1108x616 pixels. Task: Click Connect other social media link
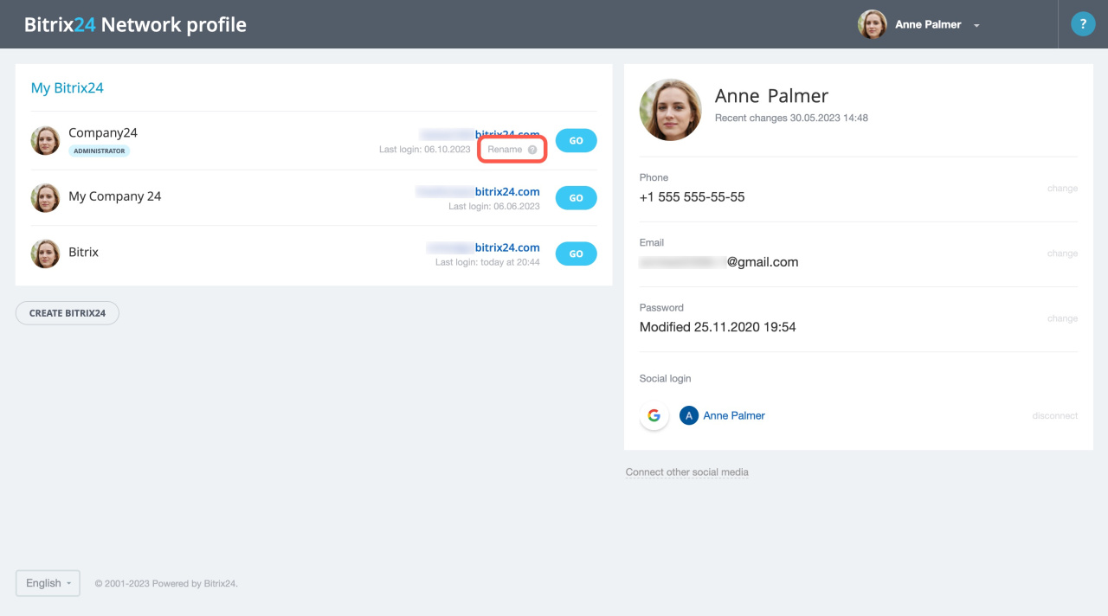pos(687,472)
